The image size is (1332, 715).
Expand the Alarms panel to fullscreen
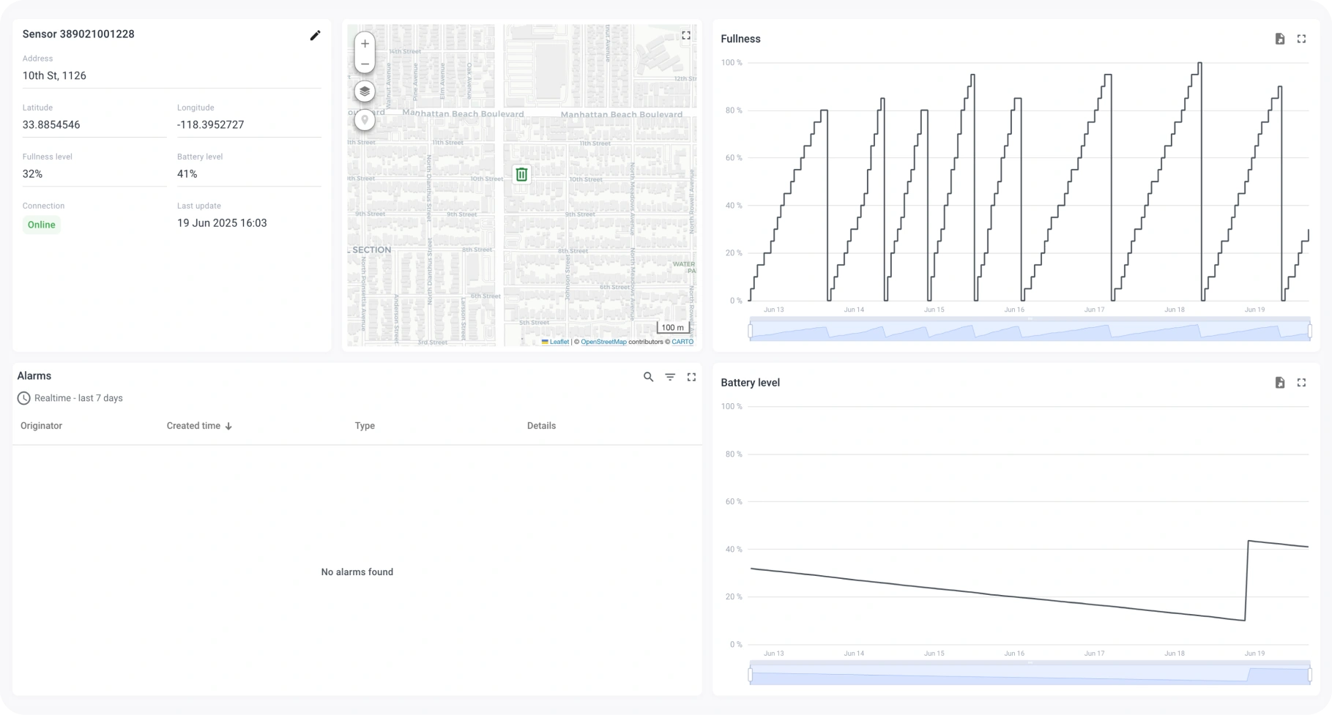pyautogui.click(x=691, y=376)
